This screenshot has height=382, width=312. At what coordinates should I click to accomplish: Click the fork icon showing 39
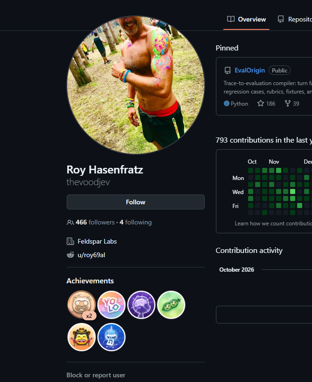pyautogui.click(x=287, y=103)
